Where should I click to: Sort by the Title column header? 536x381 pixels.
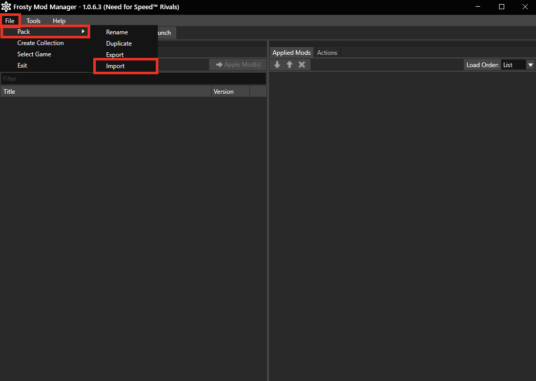click(x=106, y=92)
